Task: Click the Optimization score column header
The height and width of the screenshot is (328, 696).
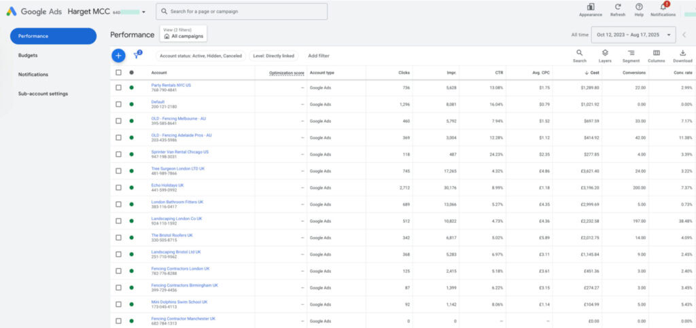Action: [x=287, y=73]
